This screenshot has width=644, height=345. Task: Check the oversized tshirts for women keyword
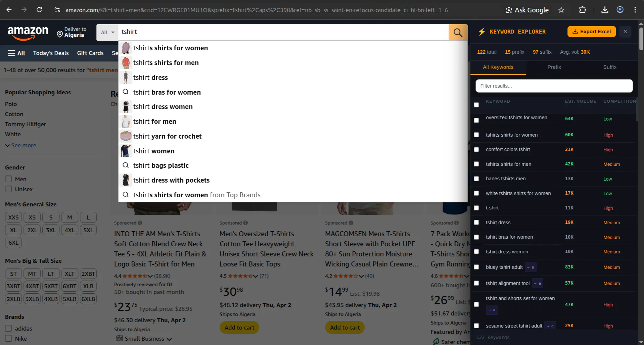(x=476, y=120)
